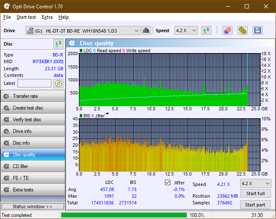Screen dimensions: 276x219
Task: Eject the disc with the eject icon
Action: pos(146,31)
